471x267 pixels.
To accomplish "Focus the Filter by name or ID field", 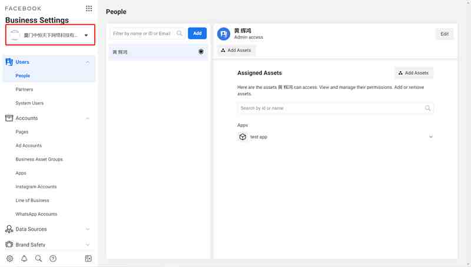I will [x=147, y=34].
